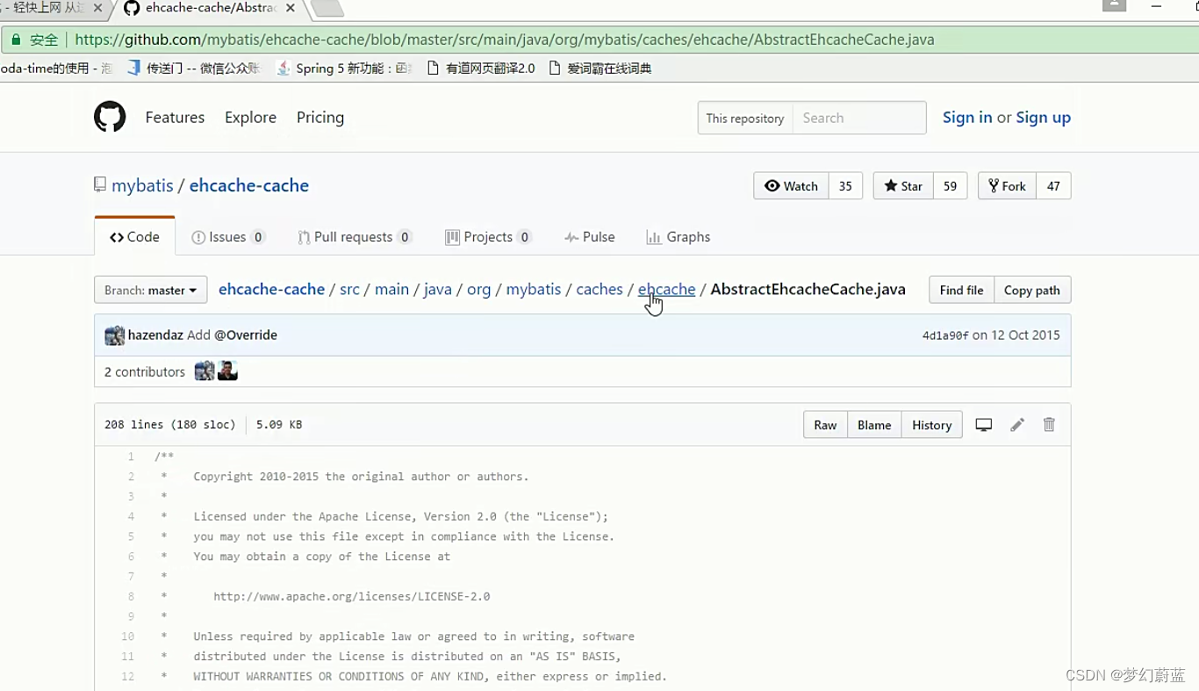
Task: Click the new tab button
Action: pos(327,9)
